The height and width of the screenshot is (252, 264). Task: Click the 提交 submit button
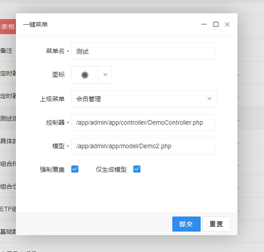[186, 224]
